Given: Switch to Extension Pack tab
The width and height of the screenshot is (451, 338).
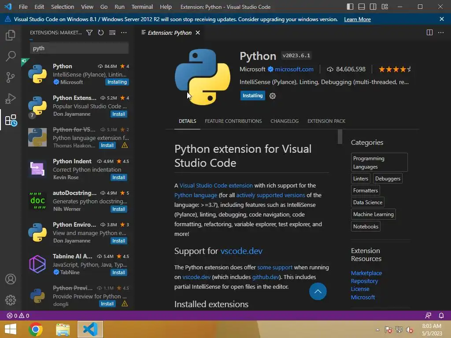Looking at the screenshot, I should coord(326,121).
